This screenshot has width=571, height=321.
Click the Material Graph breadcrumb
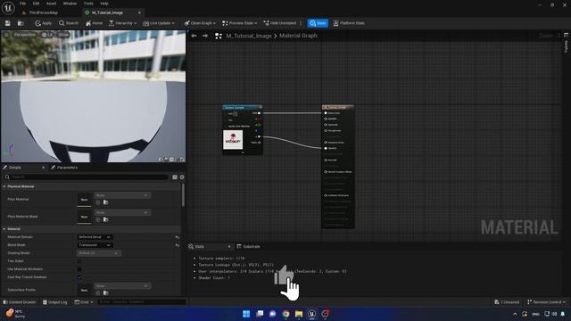(x=298, y=36)
